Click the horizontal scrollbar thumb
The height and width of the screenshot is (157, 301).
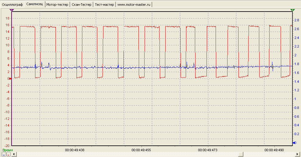coord(241,154)
